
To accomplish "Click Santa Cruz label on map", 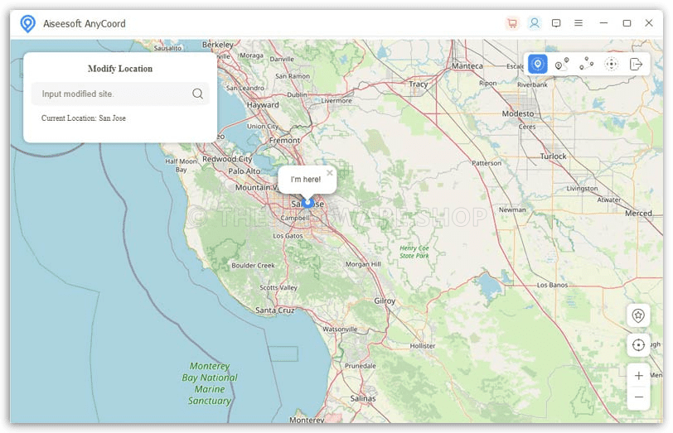I will pyautogui.click(x=274, y=310).
